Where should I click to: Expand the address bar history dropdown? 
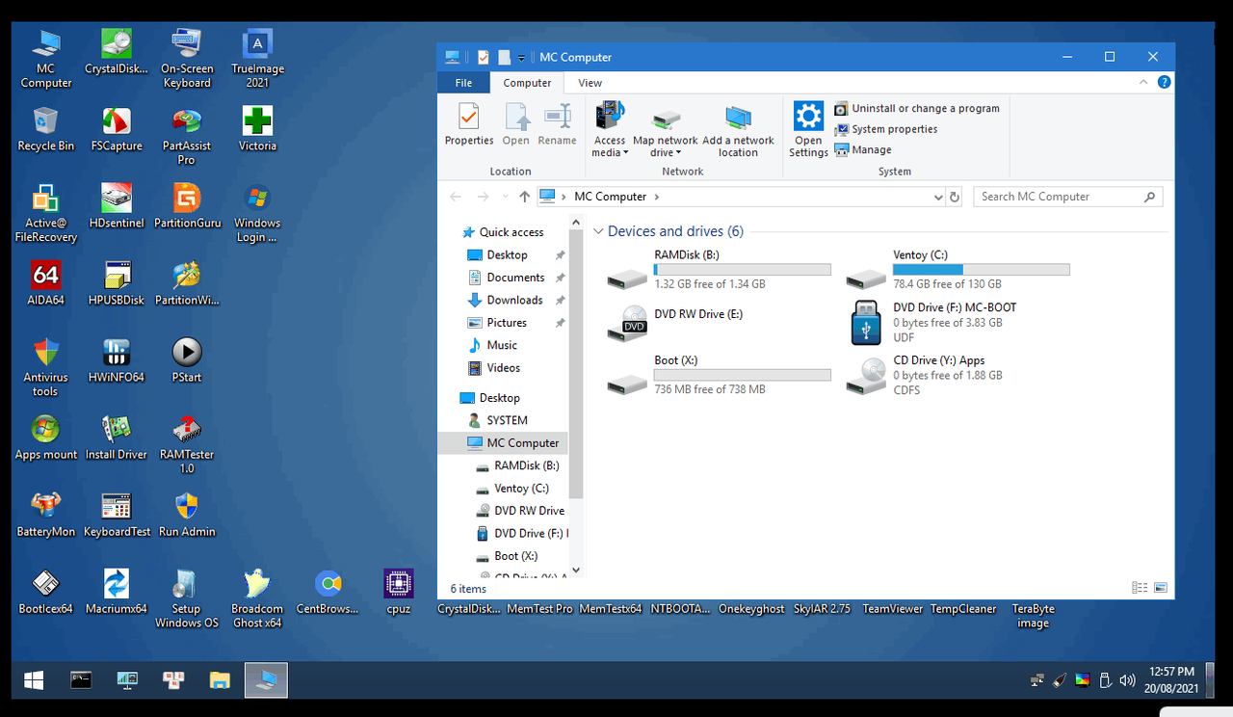click(x=939, y=197)
